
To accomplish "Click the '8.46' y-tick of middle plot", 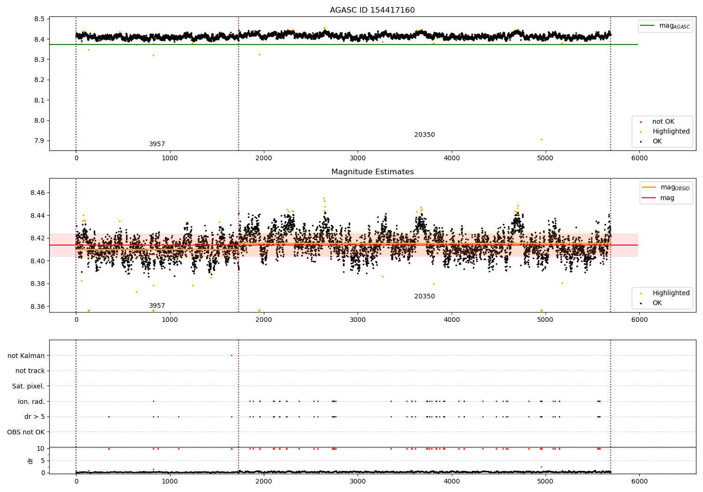I will coord(37,193).
